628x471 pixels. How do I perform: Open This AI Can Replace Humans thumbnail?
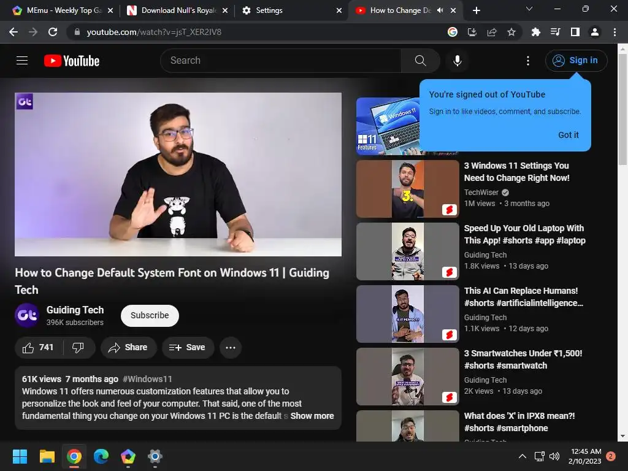click(407, 313)
